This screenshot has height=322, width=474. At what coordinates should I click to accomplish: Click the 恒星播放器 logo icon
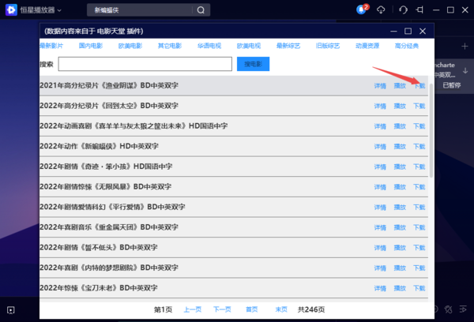[x=11, y=10]
